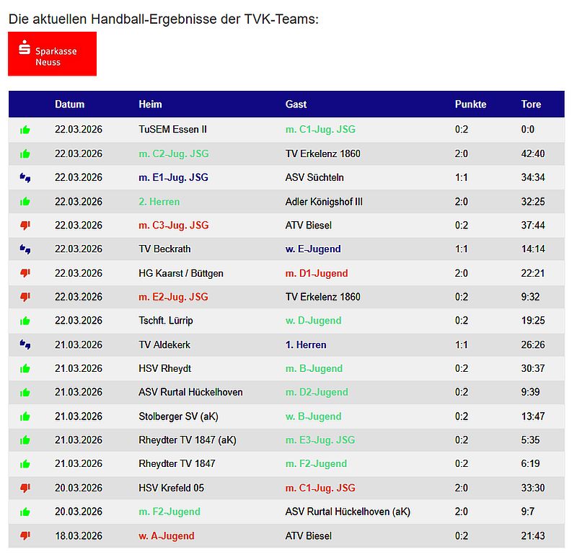Open the w. B-Jugend team link
This screenshot has height=557, width=577.
tap(313, 416)
